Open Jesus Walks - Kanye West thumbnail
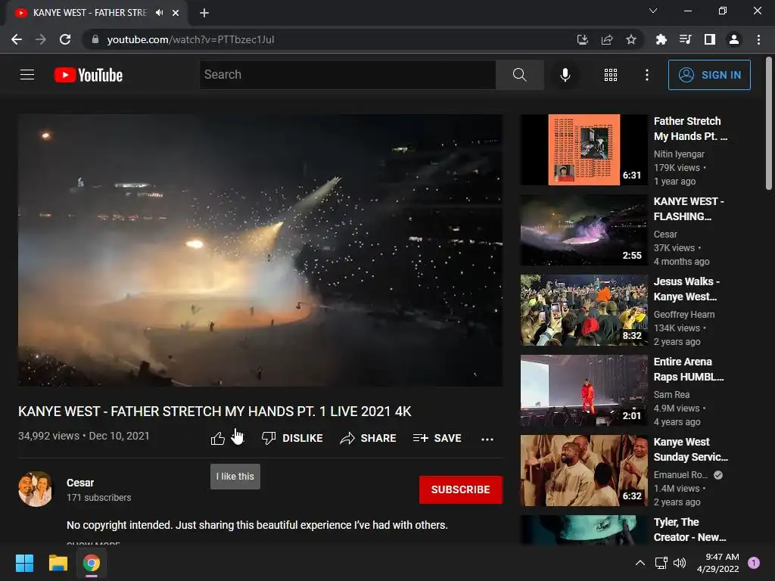Viewport: 775px width, 581px height. tap(584, 310)
